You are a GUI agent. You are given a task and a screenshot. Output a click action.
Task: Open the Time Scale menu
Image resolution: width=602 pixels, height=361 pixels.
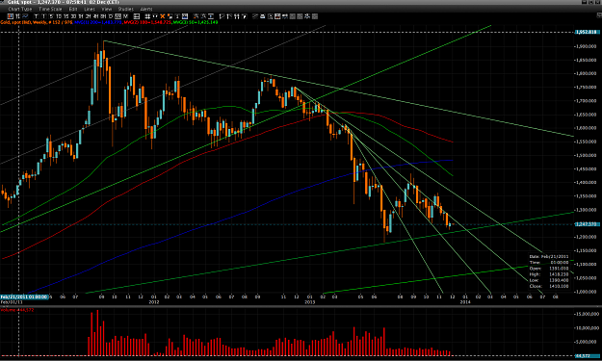tap(50, 9)
